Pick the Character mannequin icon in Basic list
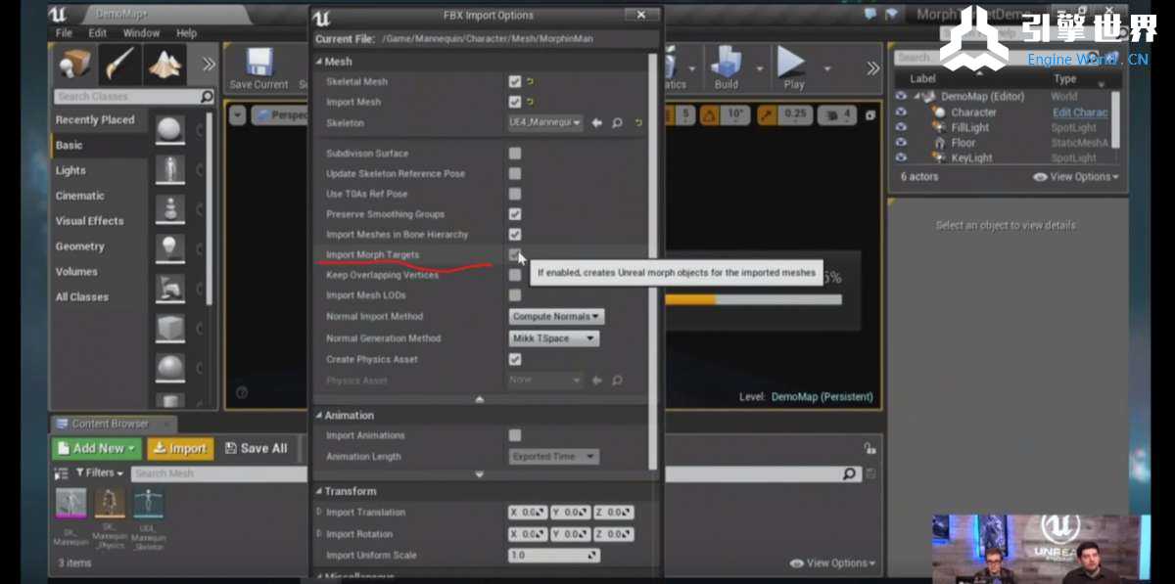This screenshot has width=1175, height=584. 170,169
